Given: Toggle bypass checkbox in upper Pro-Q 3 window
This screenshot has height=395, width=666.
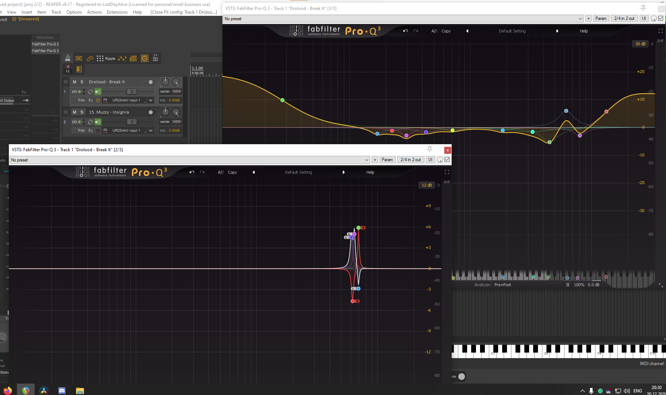Looking at the screenshot, I should pyautogui.click(x=661, y=18).
